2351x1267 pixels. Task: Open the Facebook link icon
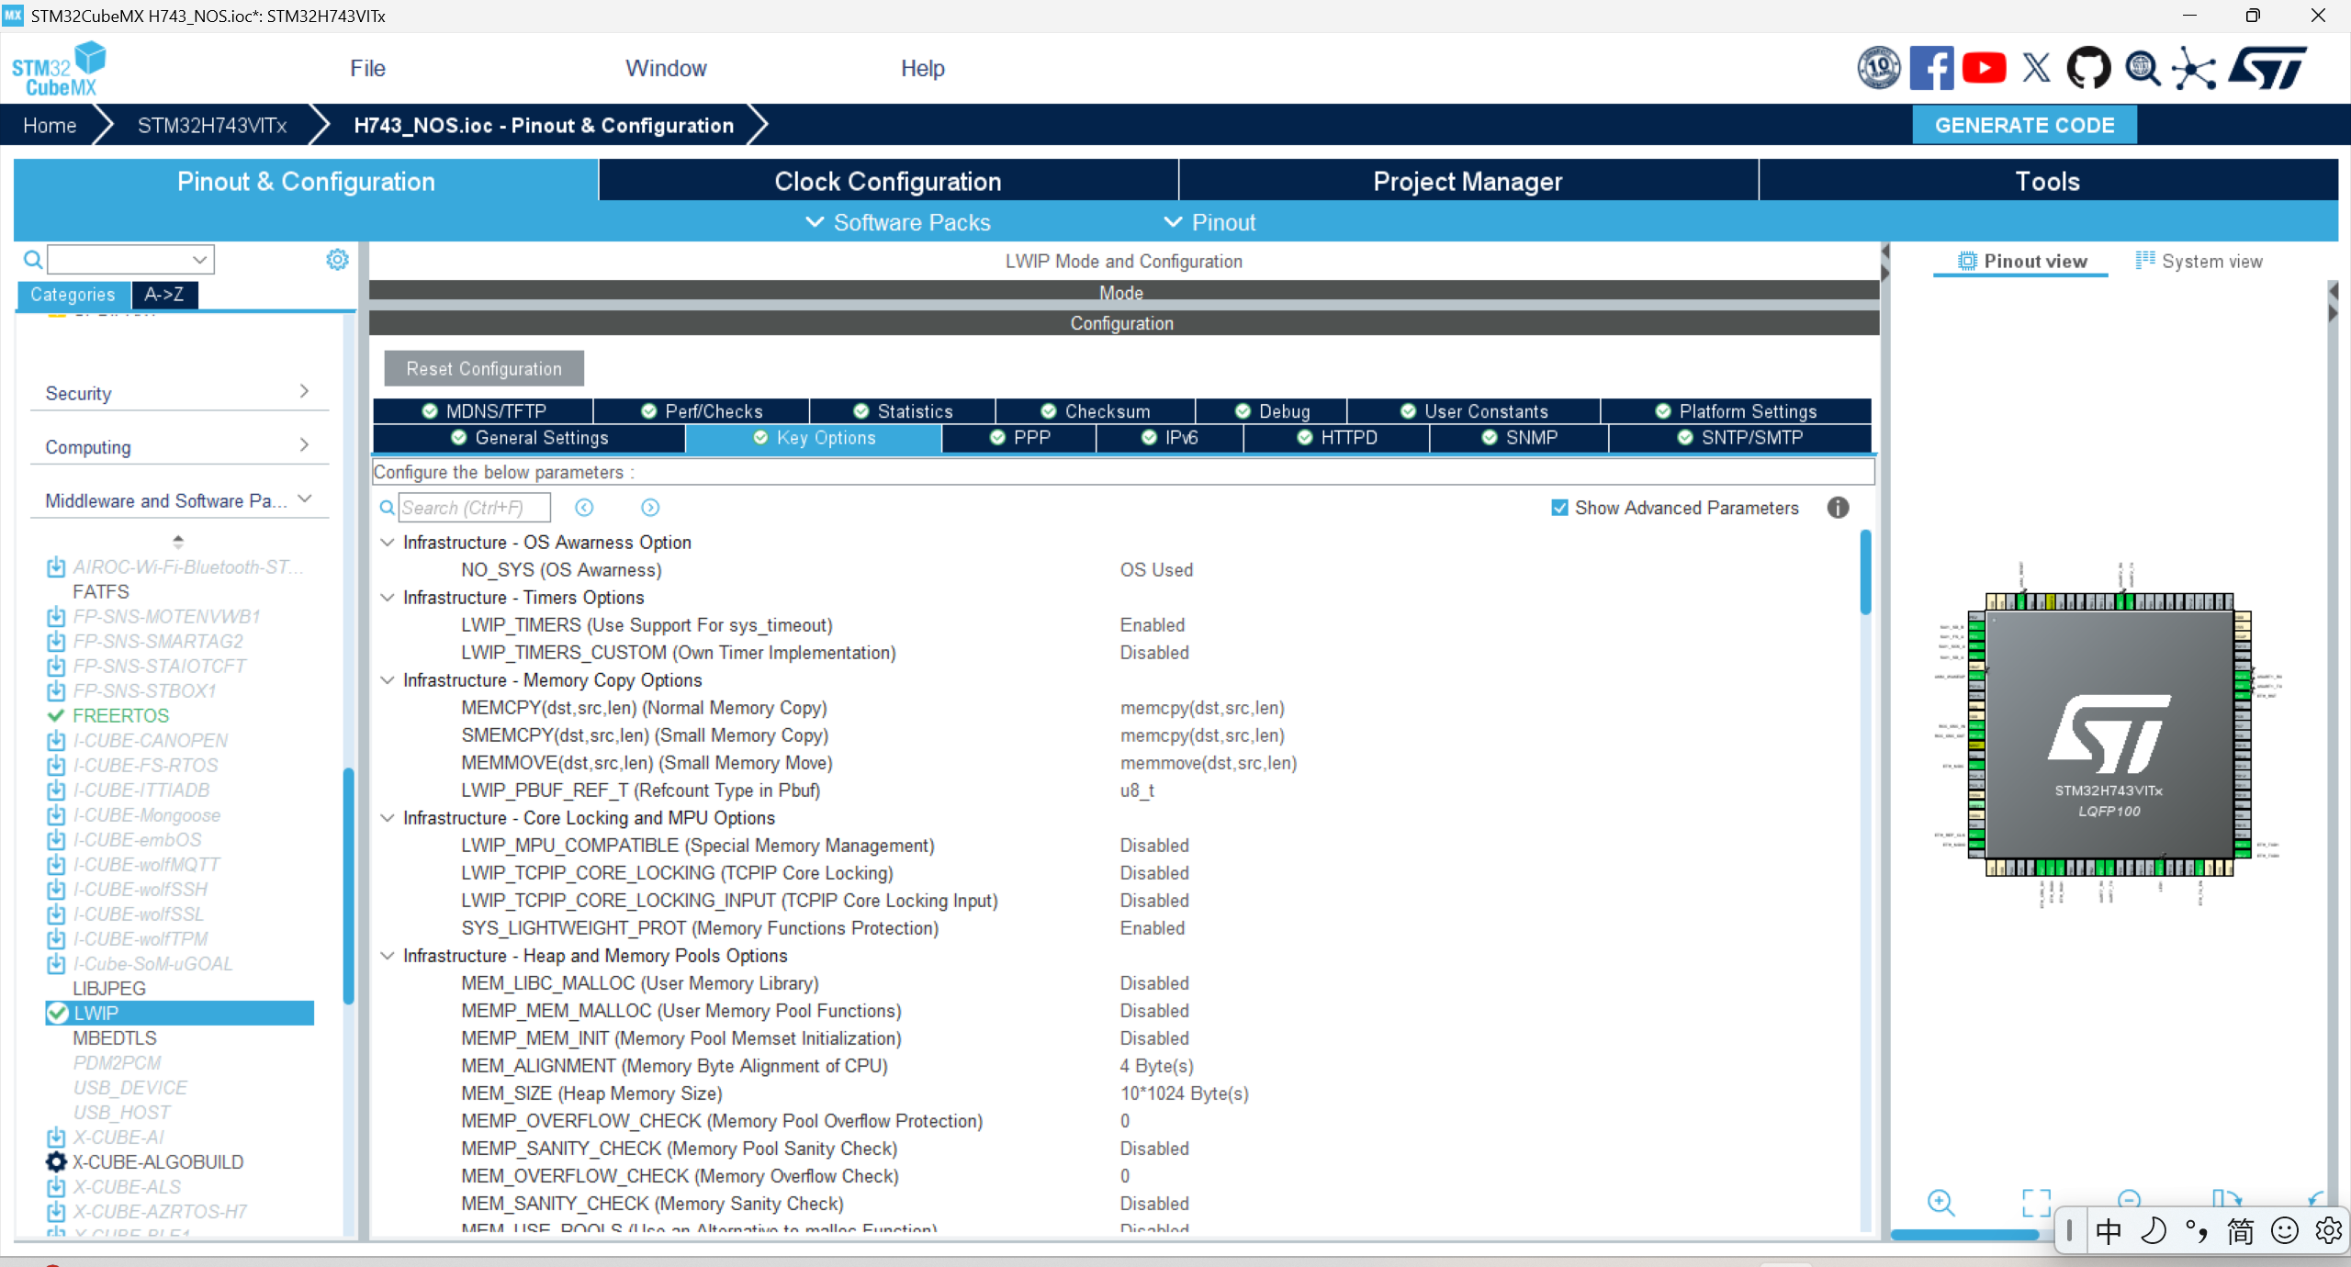(1931, 68)
